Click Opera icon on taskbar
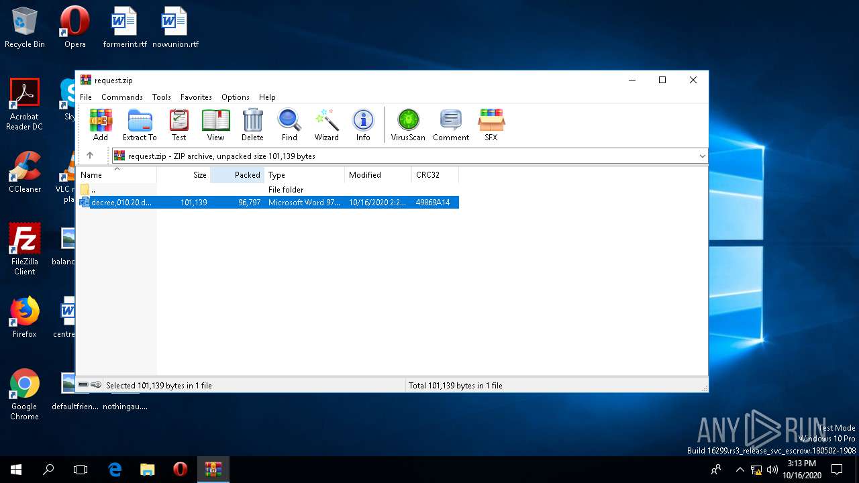 (180, 470)
